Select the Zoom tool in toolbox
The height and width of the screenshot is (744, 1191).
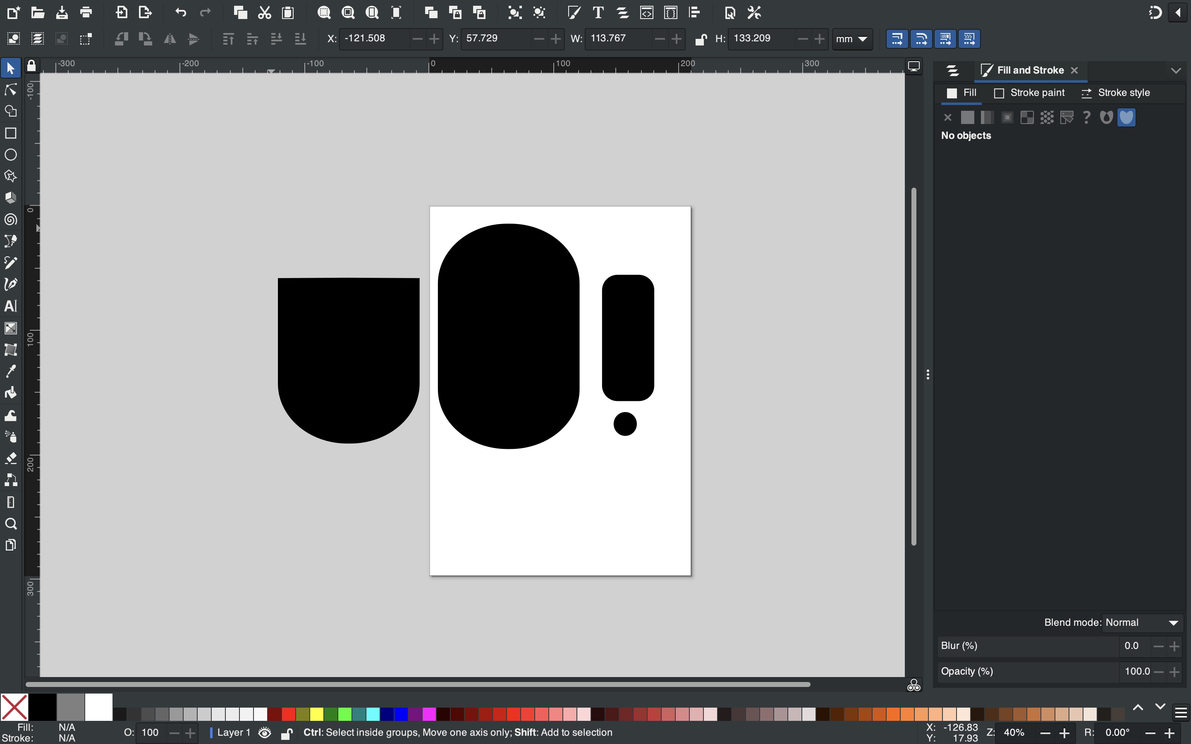[10, 524]
